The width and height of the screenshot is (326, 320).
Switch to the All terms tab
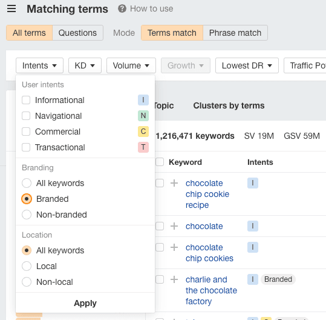[29, 33]
